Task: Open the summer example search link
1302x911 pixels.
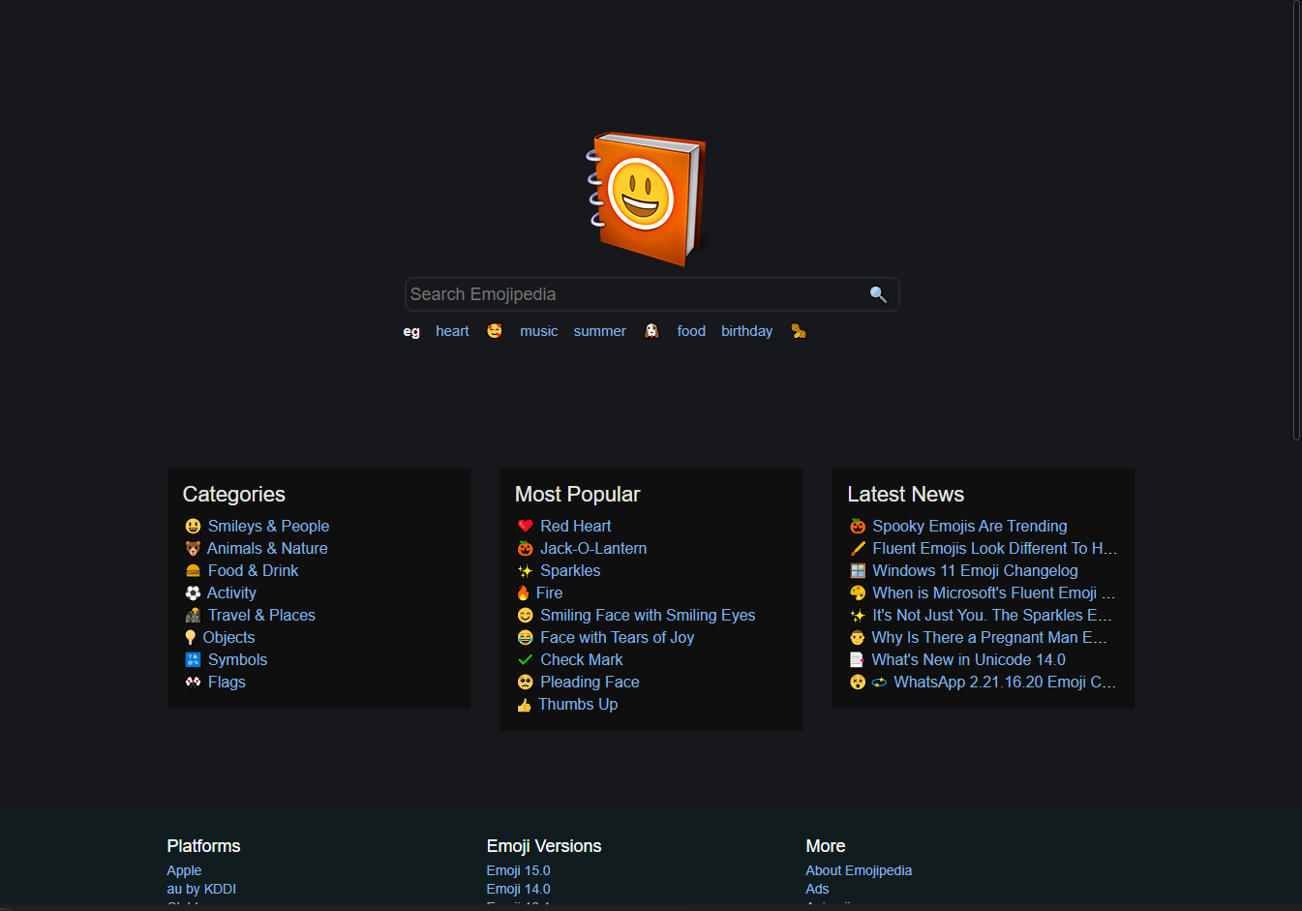Action: coord(600,331)
